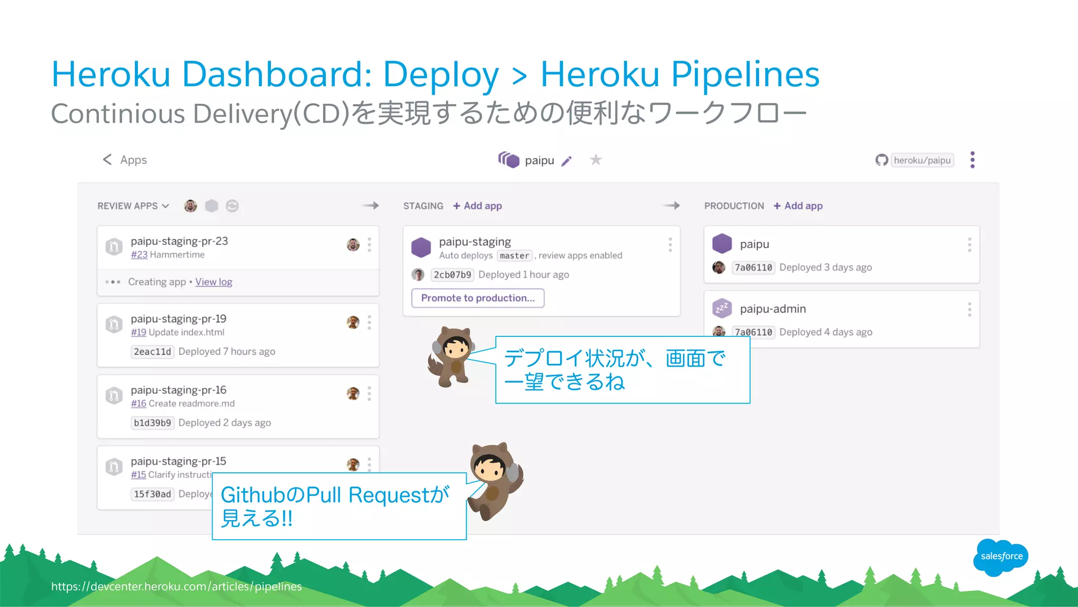Open the options menu for paipu-staging-pr-23
This screenshot has width=1078, height=607.
370,244
